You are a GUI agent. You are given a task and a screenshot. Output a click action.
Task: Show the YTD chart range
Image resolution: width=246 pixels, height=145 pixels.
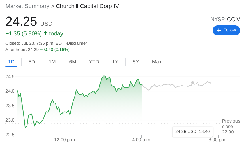coord(94,62)
